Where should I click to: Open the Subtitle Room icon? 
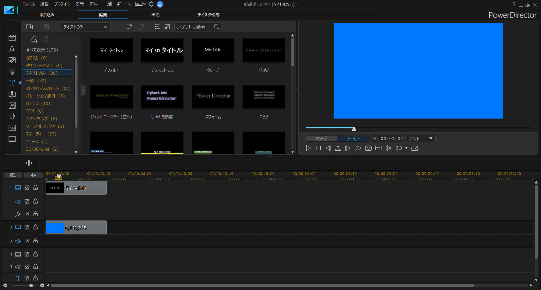[12, 139]
